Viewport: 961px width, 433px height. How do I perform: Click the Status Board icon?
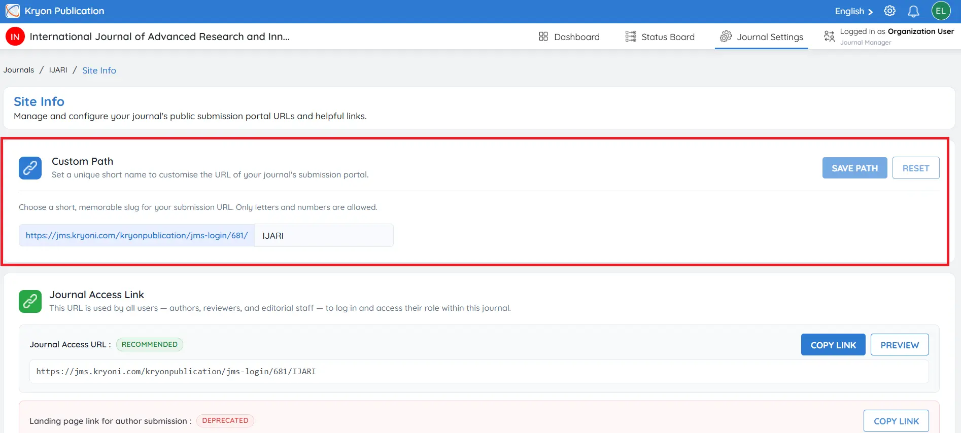[x=631, y=37]
